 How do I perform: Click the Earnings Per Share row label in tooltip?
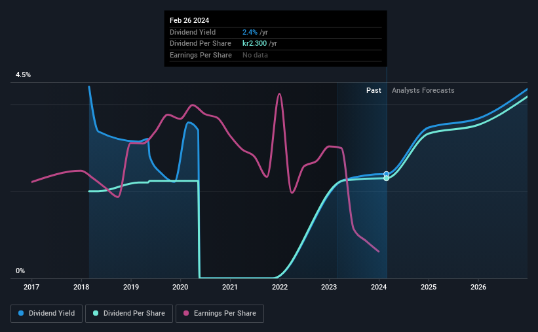pos(201,55)
